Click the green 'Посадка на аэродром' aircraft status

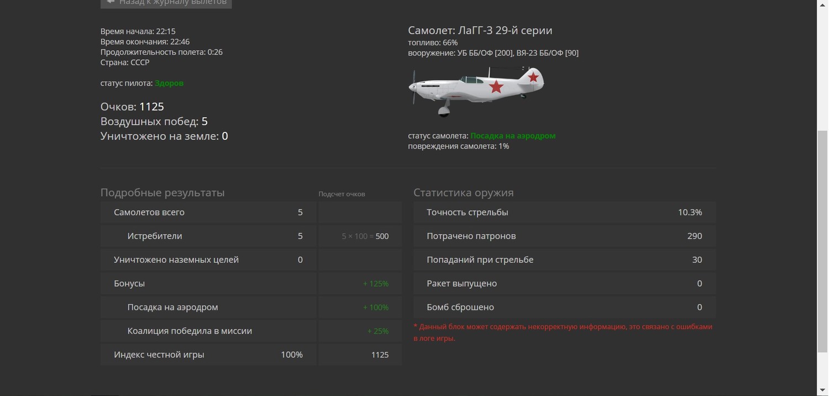tap(512, 136)
